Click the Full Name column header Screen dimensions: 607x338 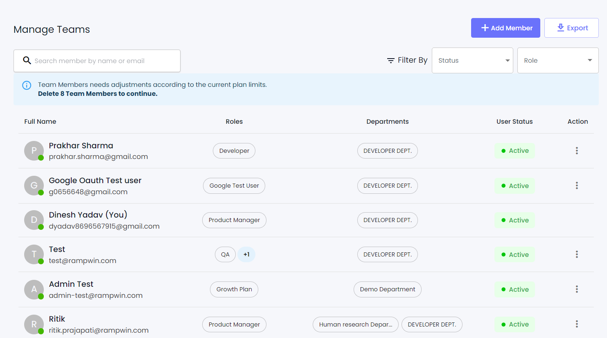tap(40, 122)
